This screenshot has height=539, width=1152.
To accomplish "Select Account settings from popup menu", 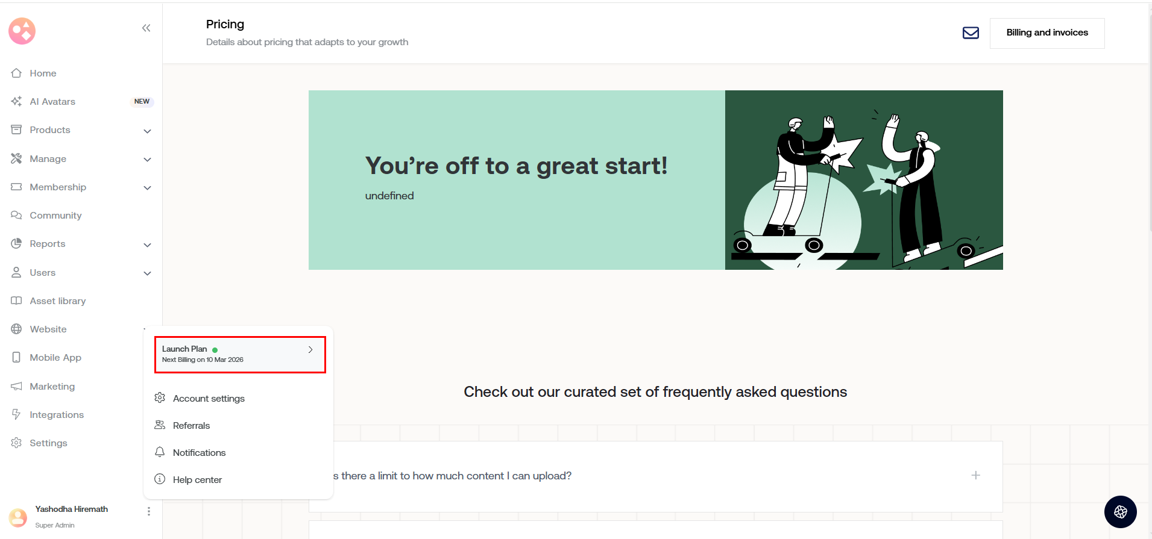I will point(209,398).
